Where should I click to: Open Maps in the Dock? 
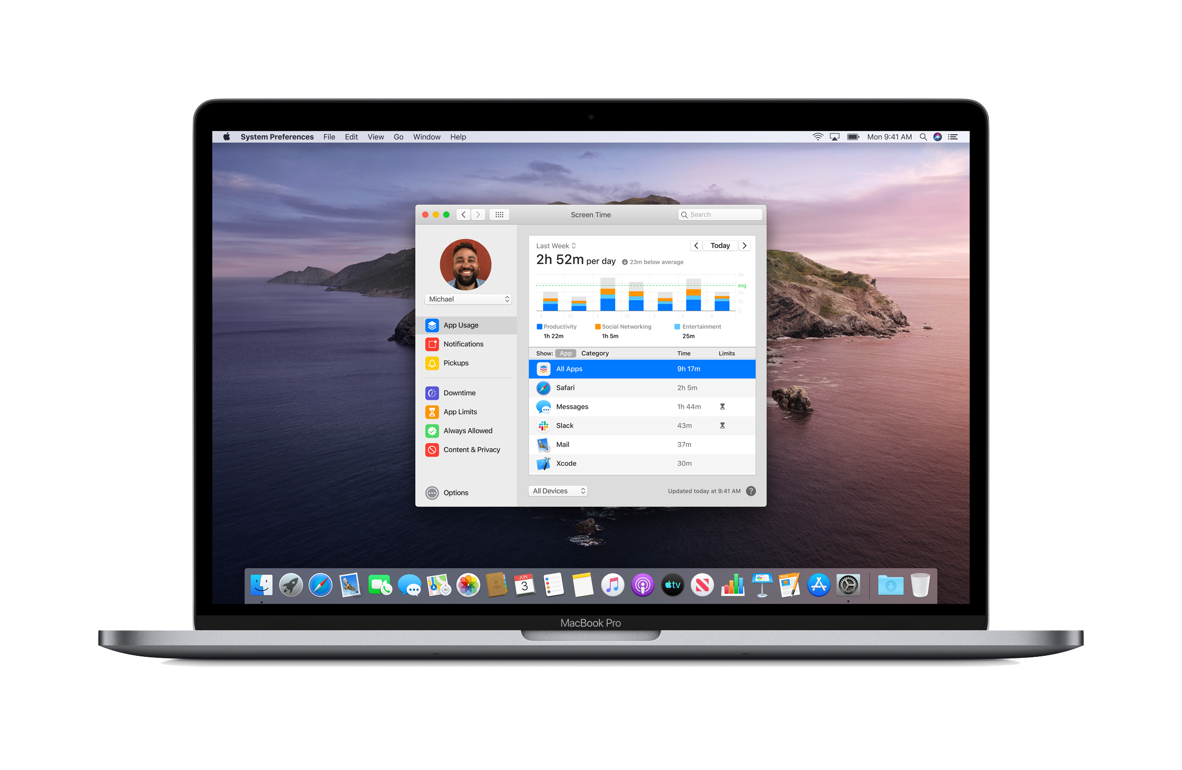tap(438, 585)
